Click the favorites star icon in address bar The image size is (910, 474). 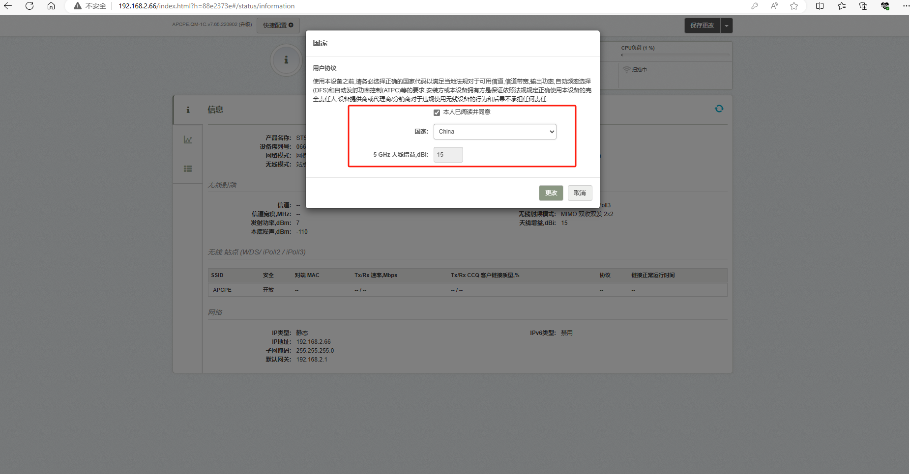click(x=794, y=6)
